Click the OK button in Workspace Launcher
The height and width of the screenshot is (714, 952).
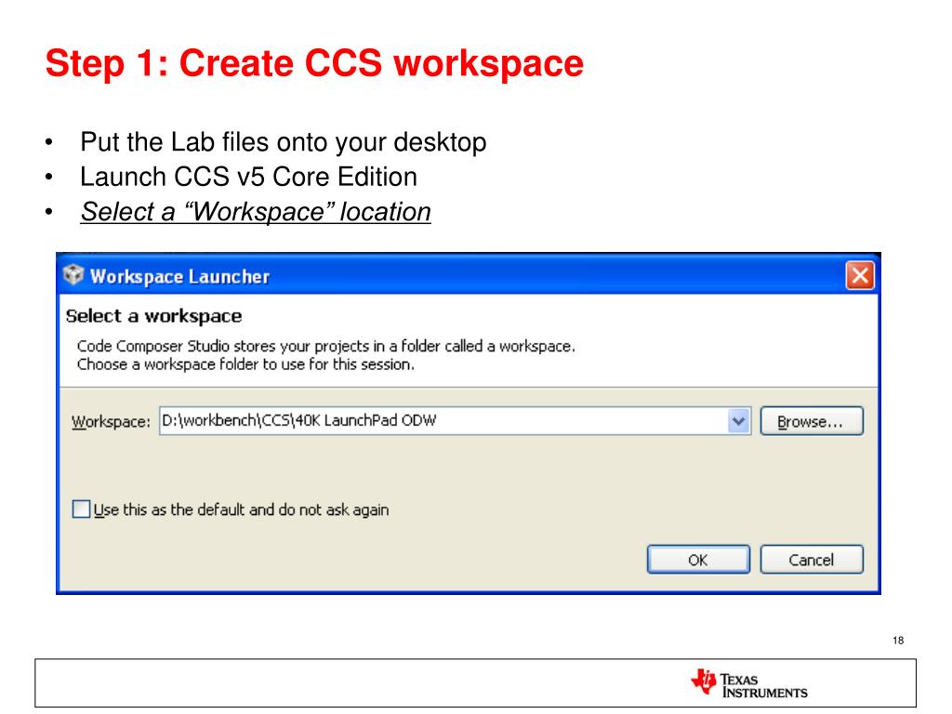coord(698,559)
